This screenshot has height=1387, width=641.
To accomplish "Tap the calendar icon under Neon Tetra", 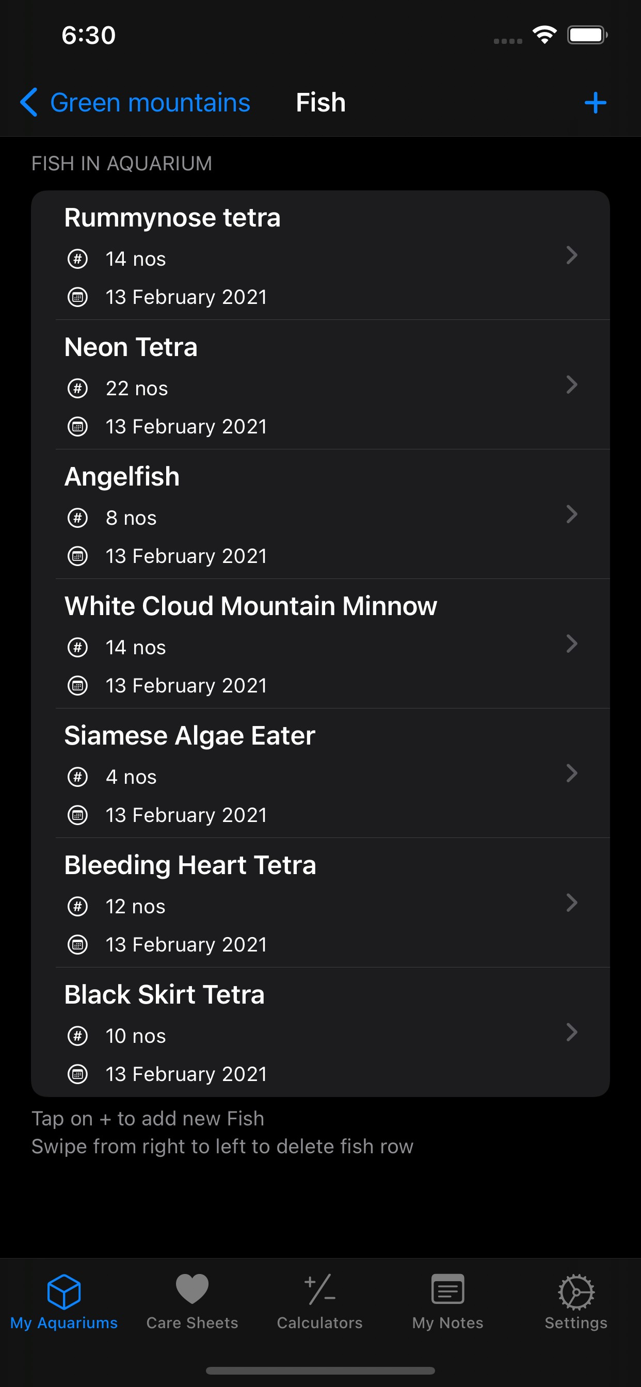I will coord(77,426).
